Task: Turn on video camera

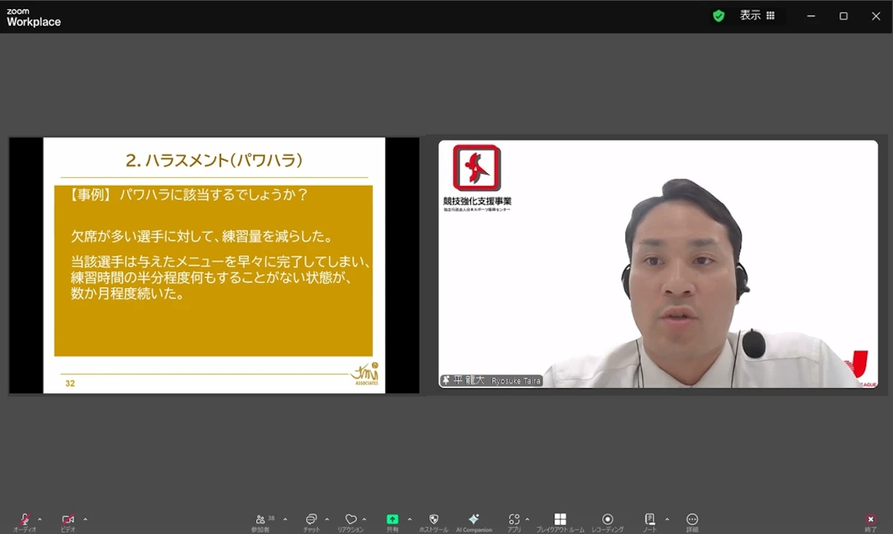Action: point(68,519)
